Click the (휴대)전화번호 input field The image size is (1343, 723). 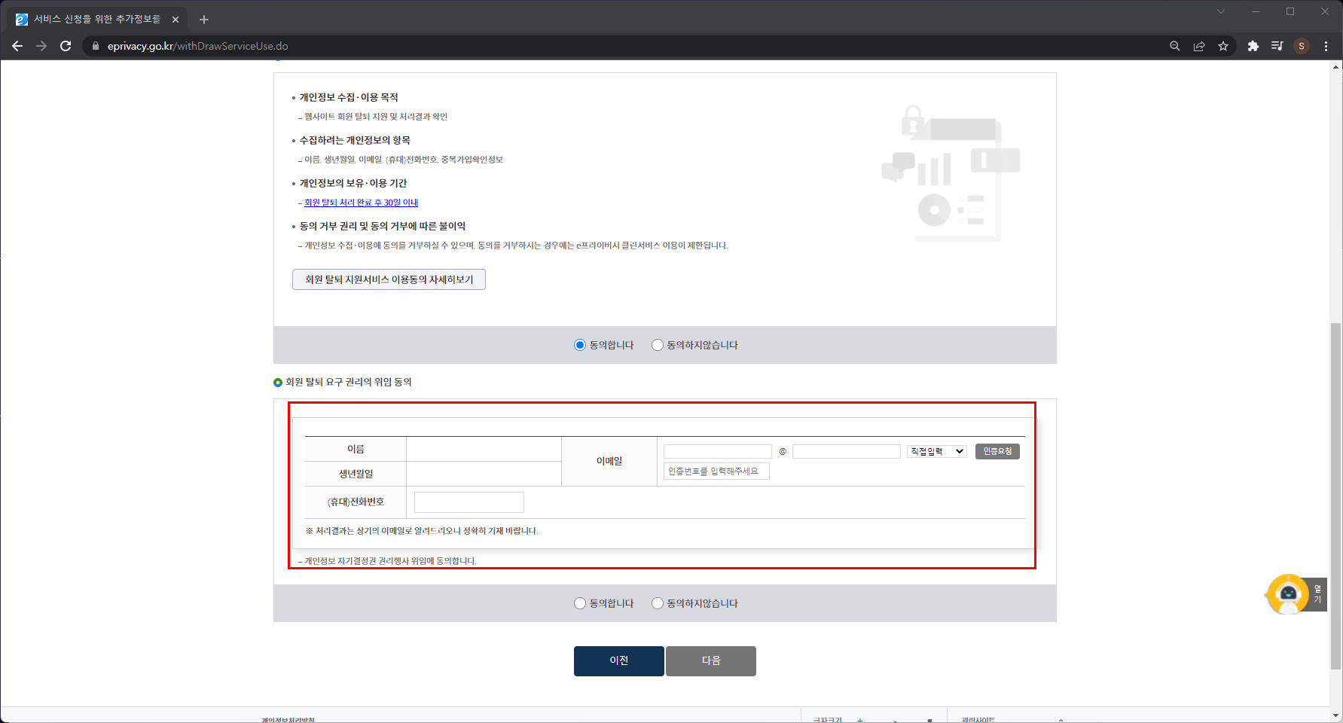tap(469, 502)
